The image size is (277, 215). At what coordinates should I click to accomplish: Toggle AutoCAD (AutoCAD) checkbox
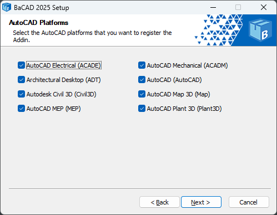pos(142,80)
